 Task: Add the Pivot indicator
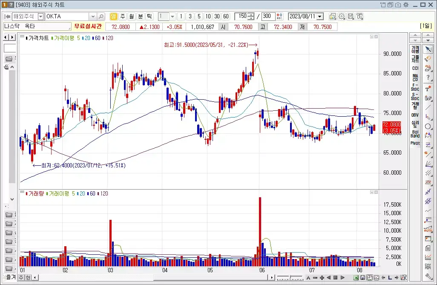pyautogui.click(x=415, y=143)
